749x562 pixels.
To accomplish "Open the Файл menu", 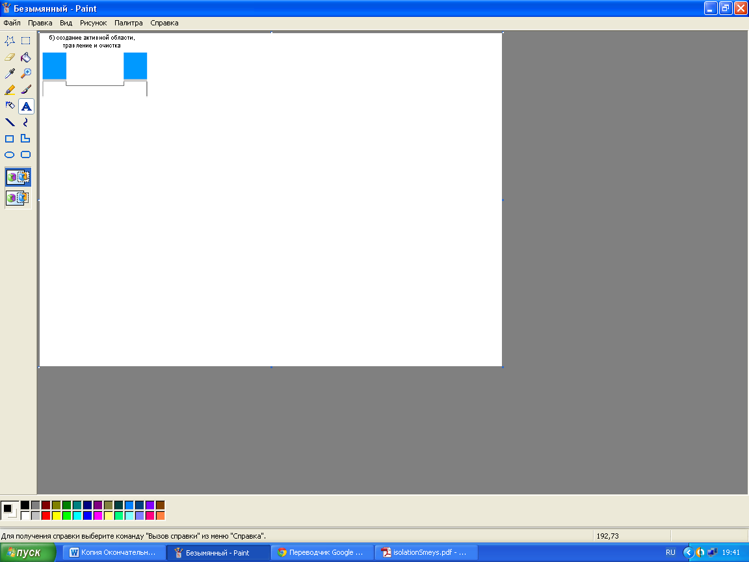I will [x=12, y=23].
